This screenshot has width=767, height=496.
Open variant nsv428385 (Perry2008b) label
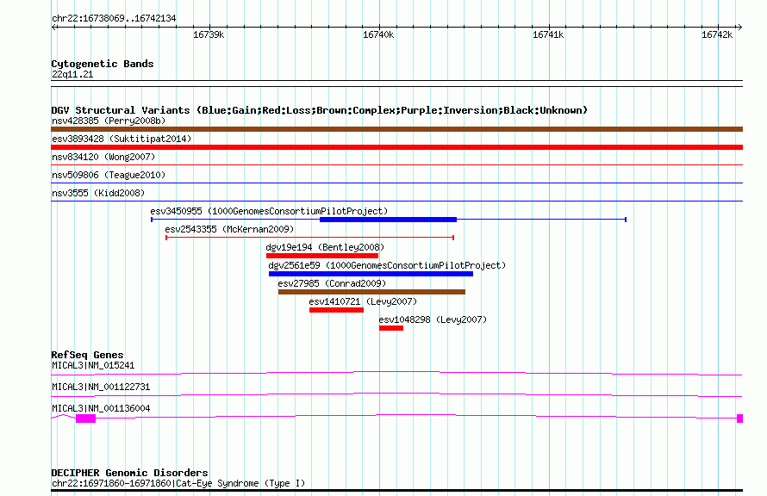[109, 121]
